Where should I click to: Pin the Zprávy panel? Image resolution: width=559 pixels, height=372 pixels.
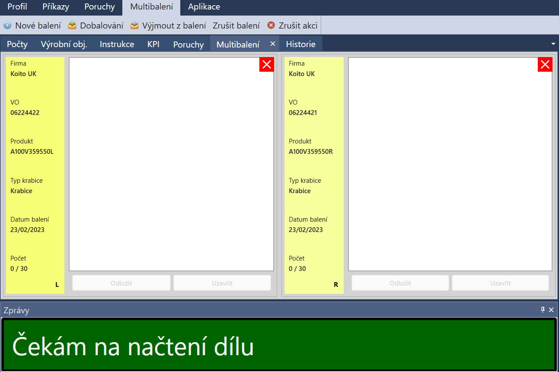click(543, 310)
